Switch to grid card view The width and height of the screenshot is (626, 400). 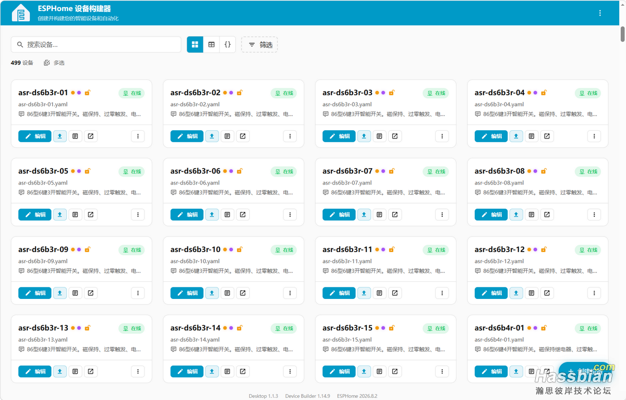pyautogui.click(x=195, y=45)
